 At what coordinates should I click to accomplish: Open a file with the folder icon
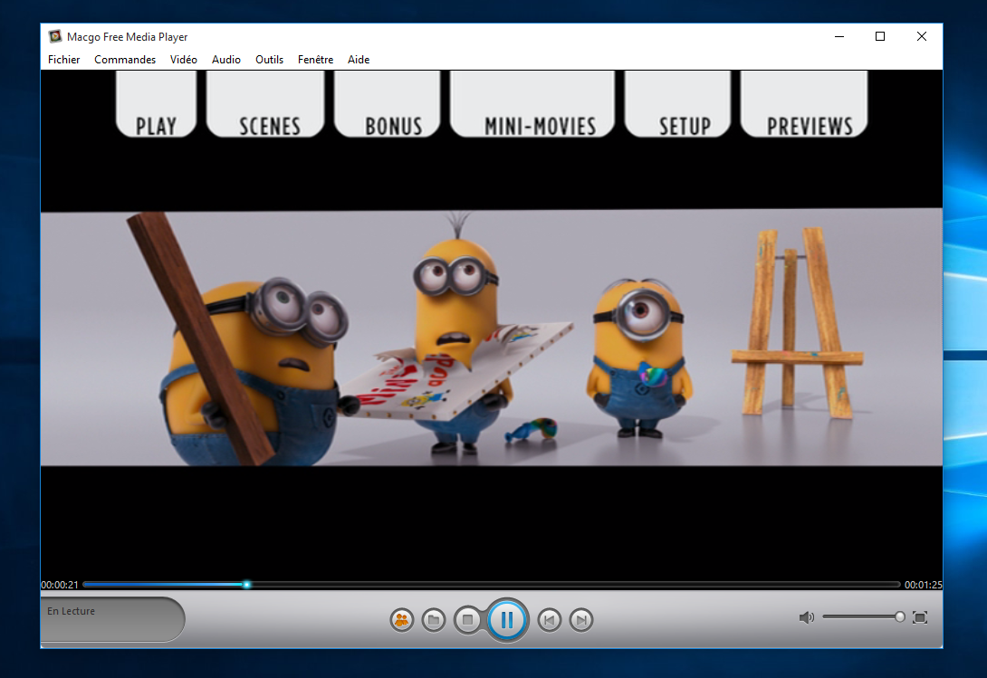[x=434, y=620]
